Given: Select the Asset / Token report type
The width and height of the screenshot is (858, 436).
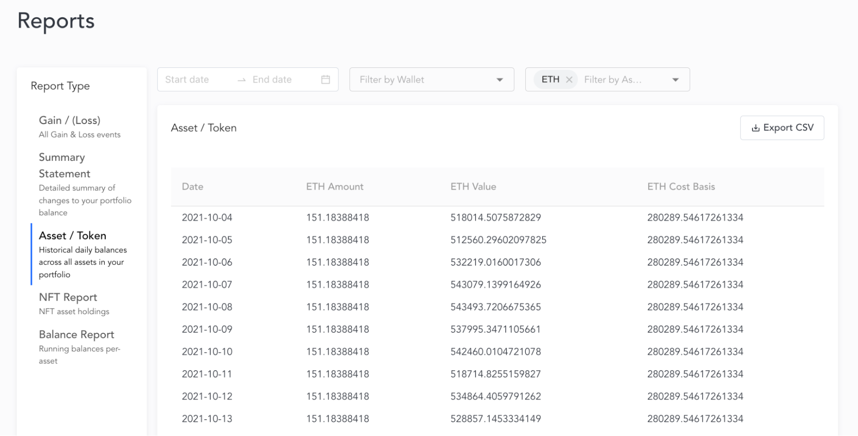Looking at the screenshot, I should click(x=73, y=236).
